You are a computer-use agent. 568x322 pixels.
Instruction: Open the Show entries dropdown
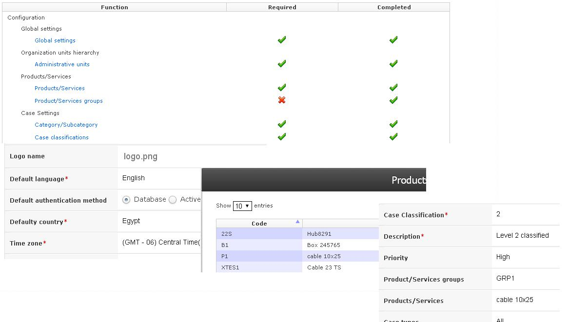pos(242,206)
